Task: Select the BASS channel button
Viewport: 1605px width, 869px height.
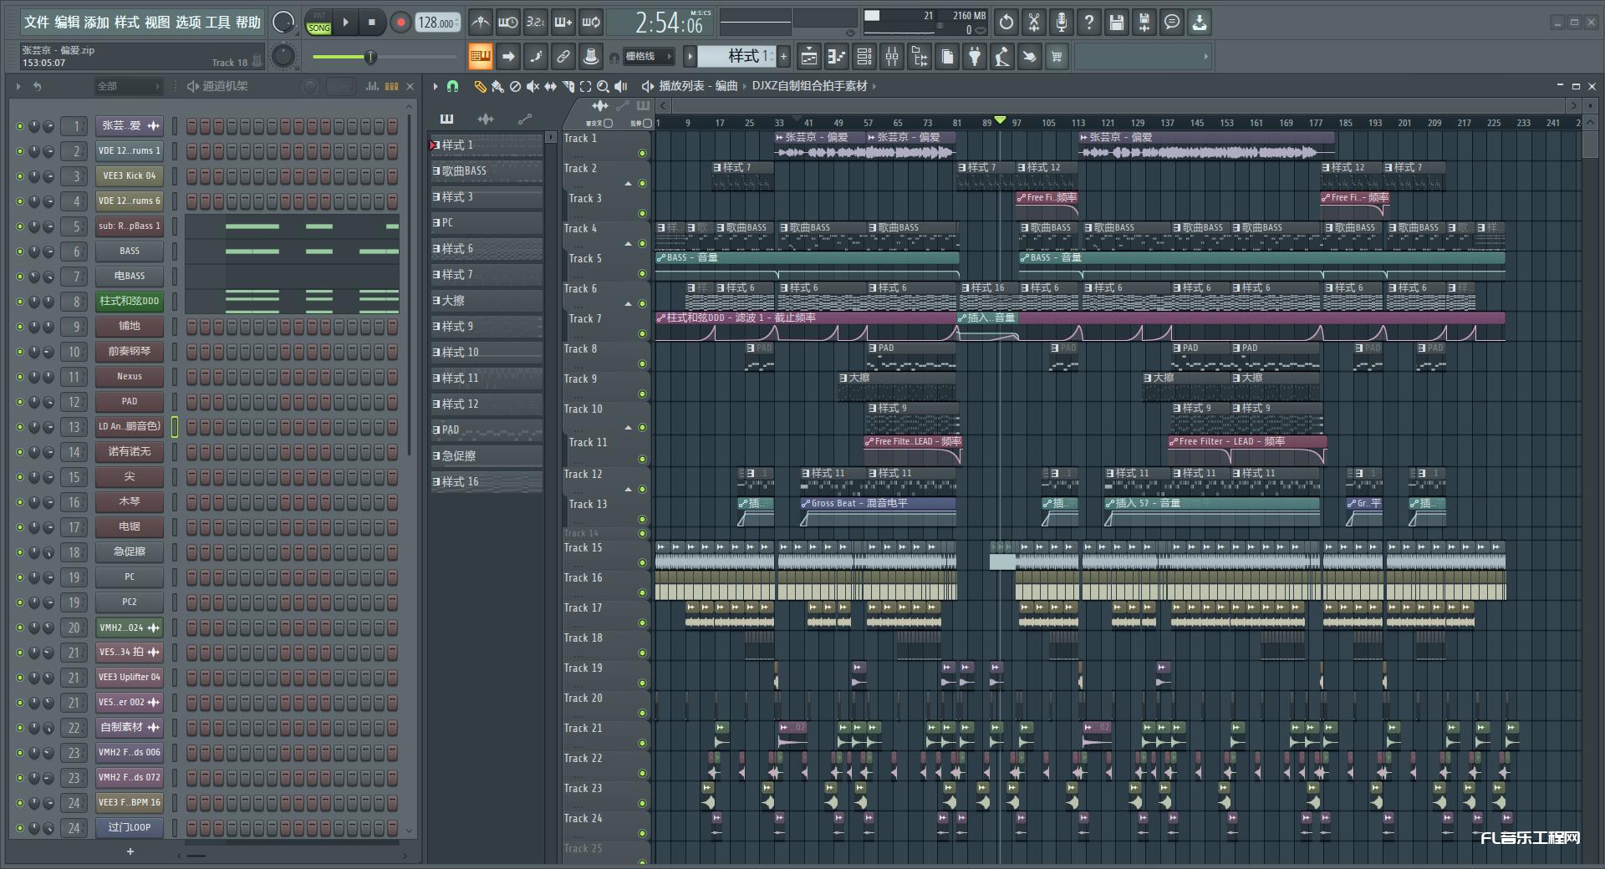Action: coord(130,251)
